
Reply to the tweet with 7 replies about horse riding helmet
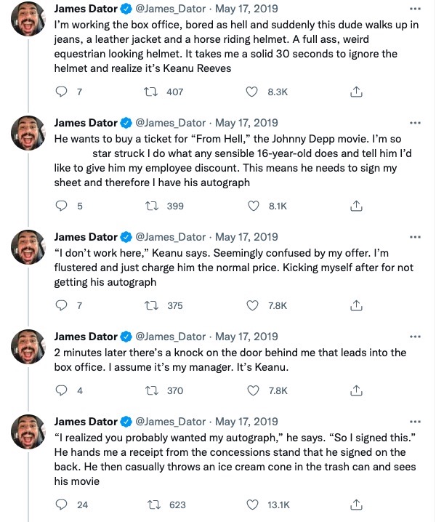click(x=61, y=92)
